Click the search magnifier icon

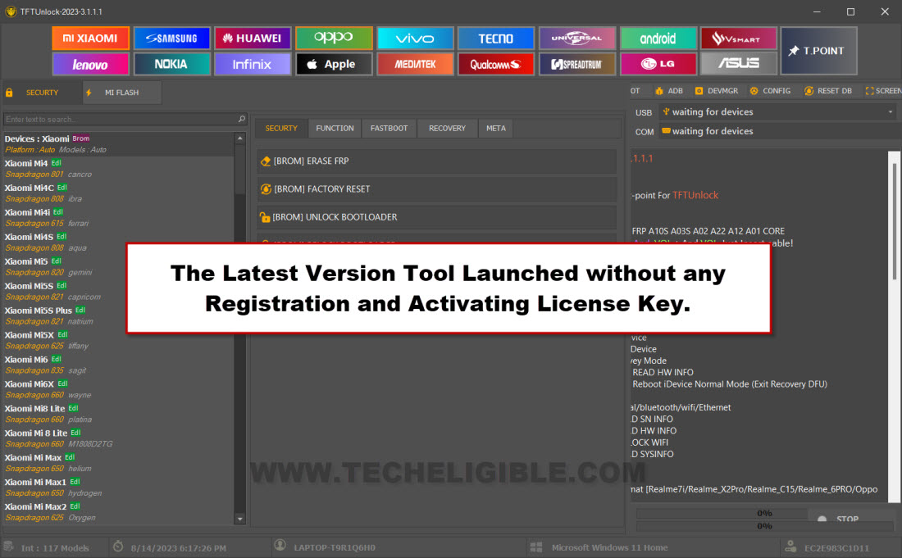coord(242,119)
